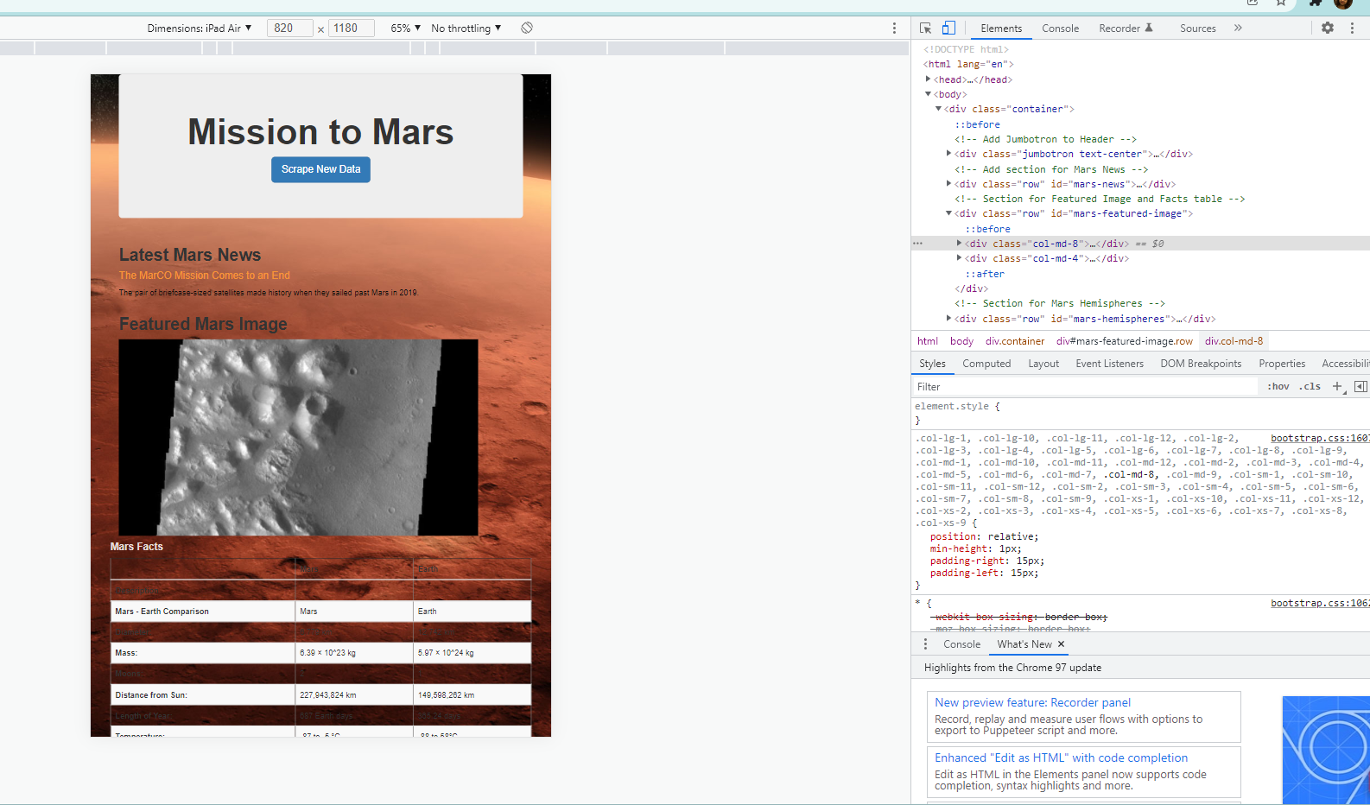Screen dimensions: 1370x805
Task: Switch to the Console panel tab
Action: [1060, 29]
